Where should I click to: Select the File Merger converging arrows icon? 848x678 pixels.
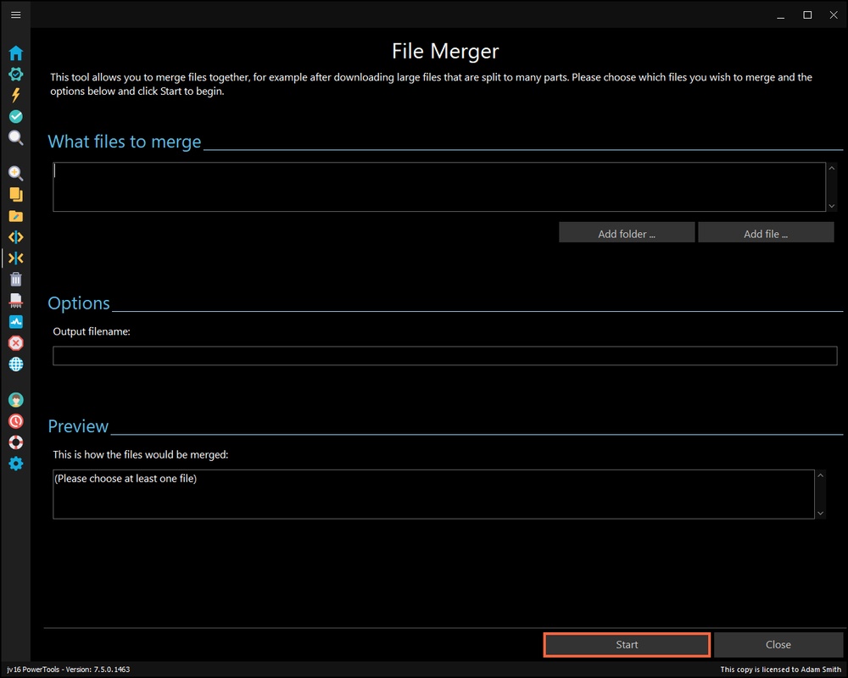click(15, 258)
